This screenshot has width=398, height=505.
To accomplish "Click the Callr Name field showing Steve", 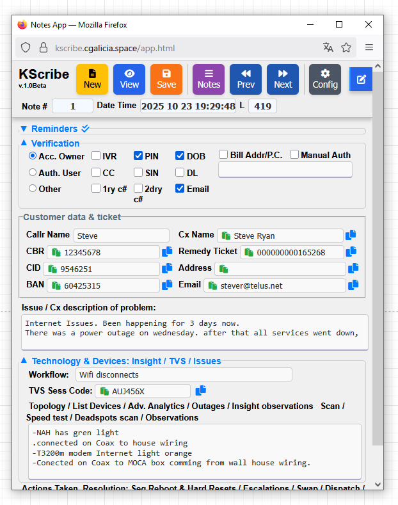I will (x=122, y=236).
